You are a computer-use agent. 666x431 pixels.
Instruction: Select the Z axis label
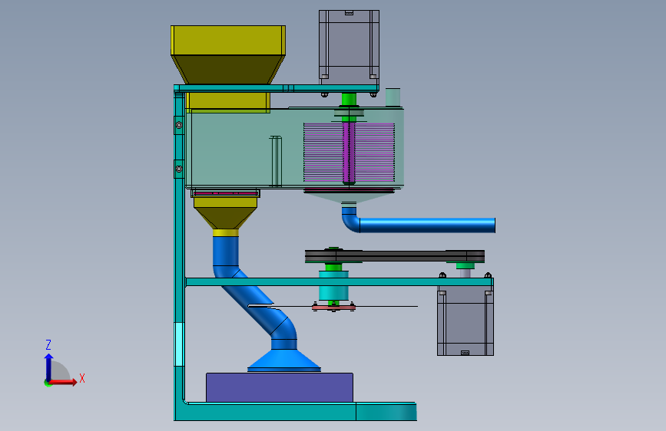pyautogui.click(x=48, y=344)
